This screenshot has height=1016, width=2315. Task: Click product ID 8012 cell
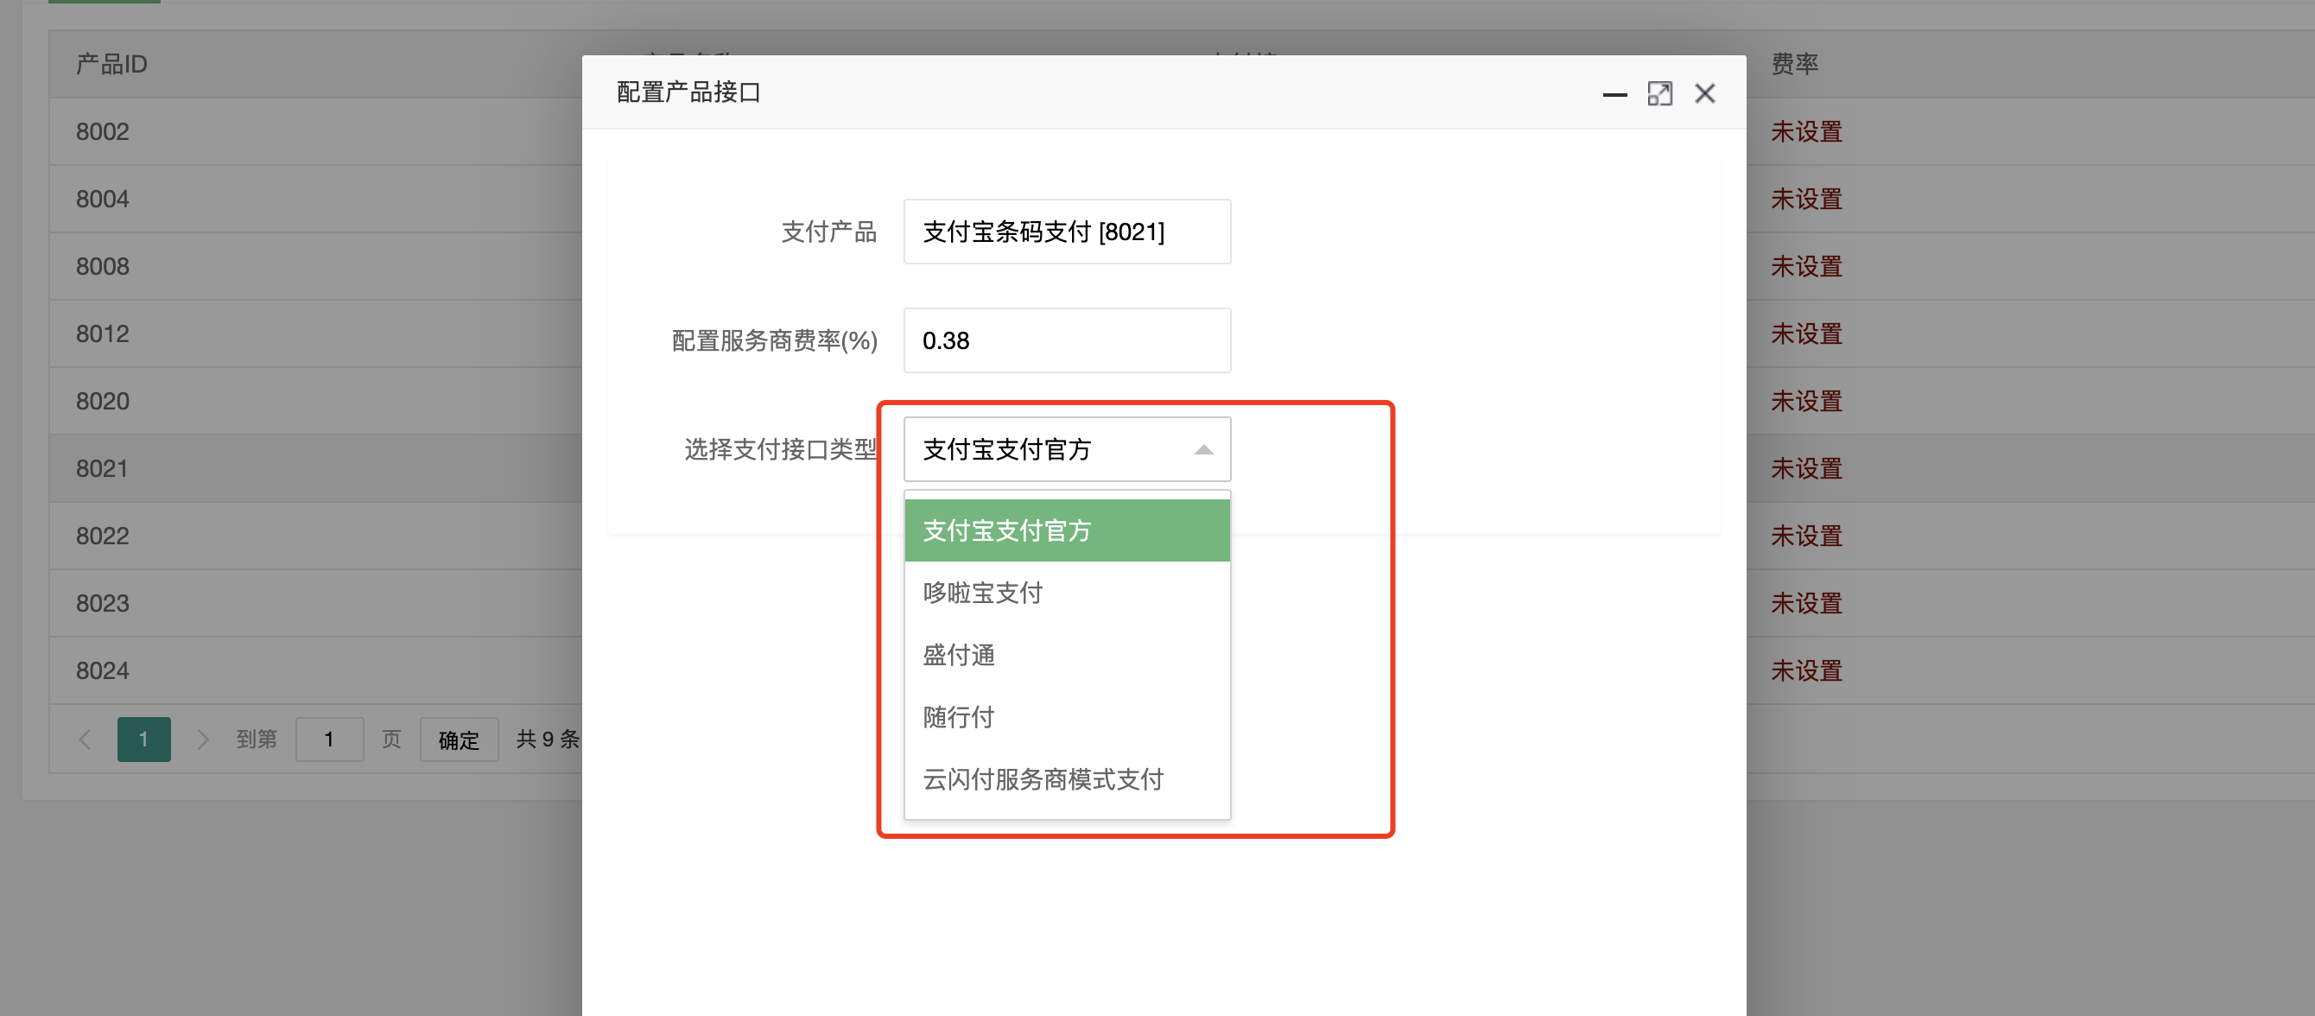(x=103, y=333)
